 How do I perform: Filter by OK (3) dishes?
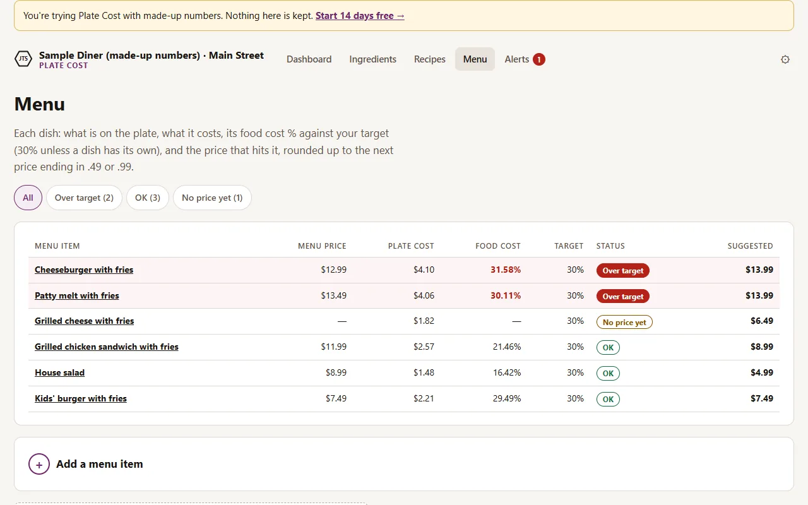tap(148, 198)
